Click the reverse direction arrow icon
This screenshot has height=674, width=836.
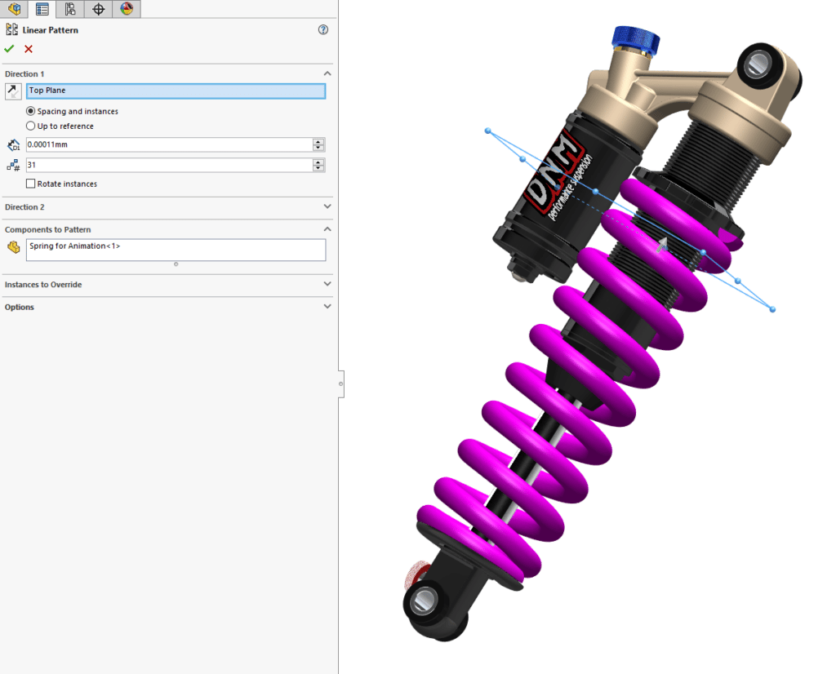coord(11,91)
